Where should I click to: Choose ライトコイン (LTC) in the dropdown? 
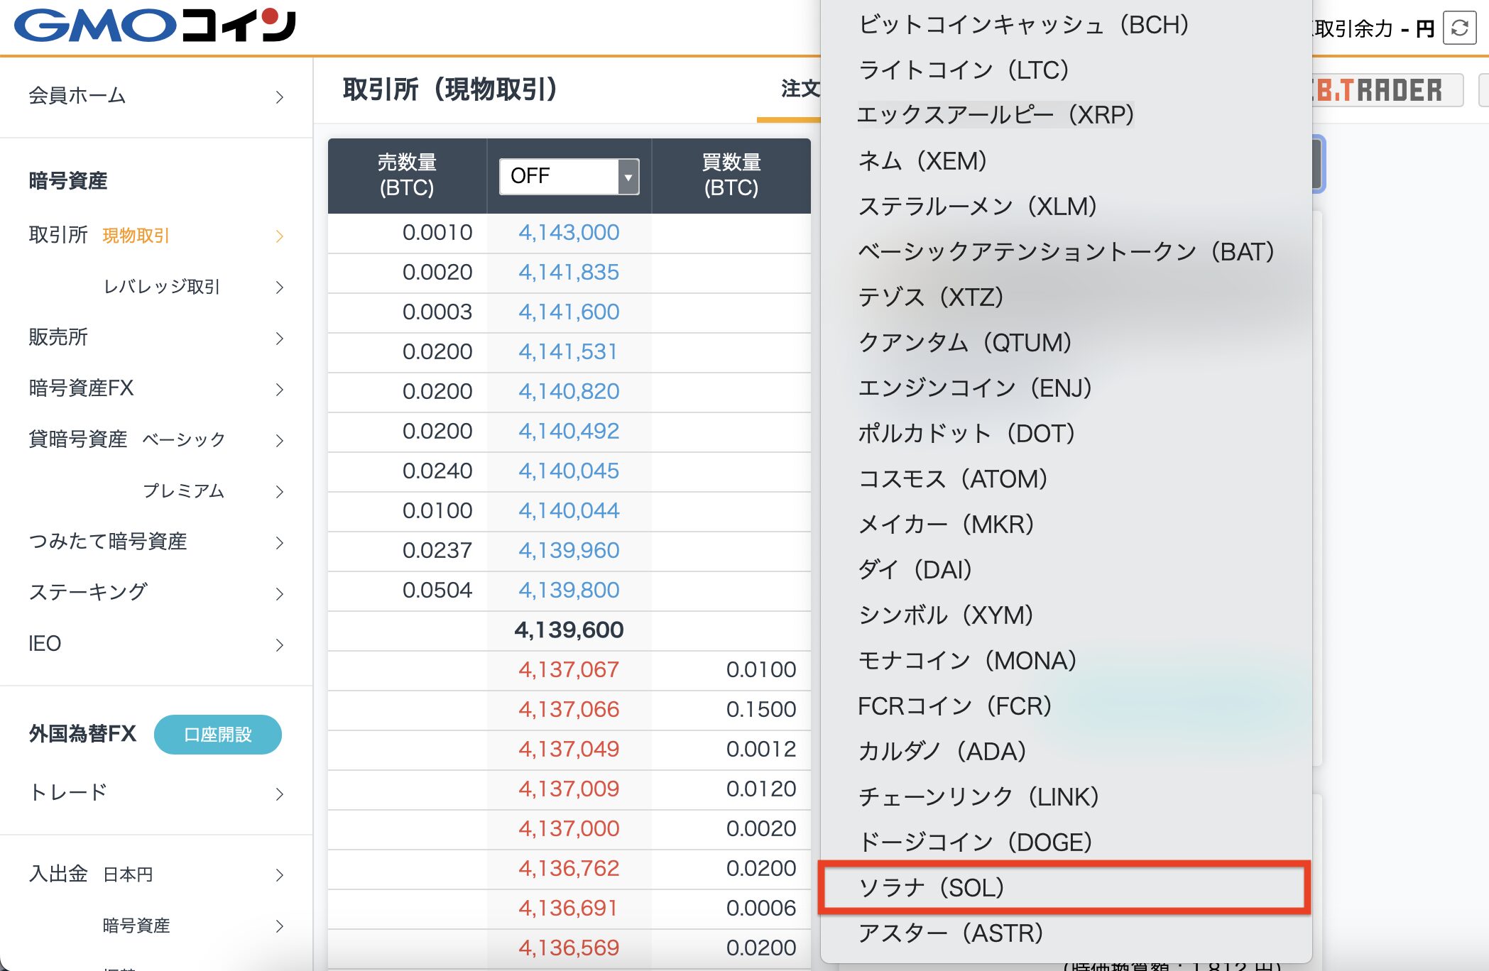(1066, 70)
